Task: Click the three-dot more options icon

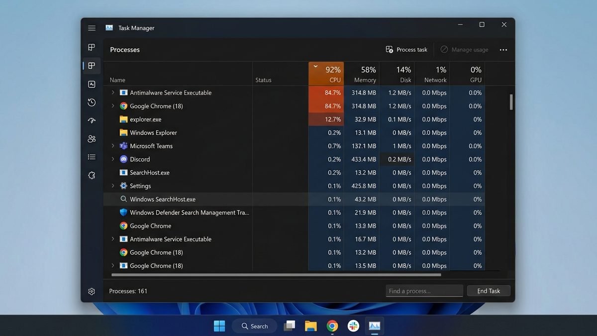Action: tap(503, 50)
